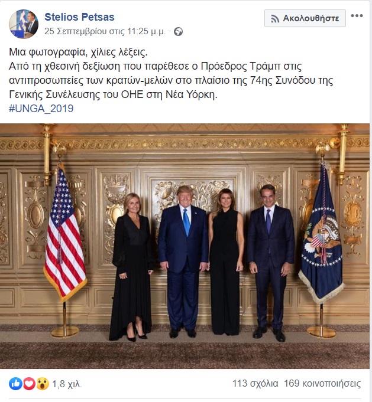Click the blue Like reaction icon
Viewport: 372px width, 402px height.
click(15, 384)
